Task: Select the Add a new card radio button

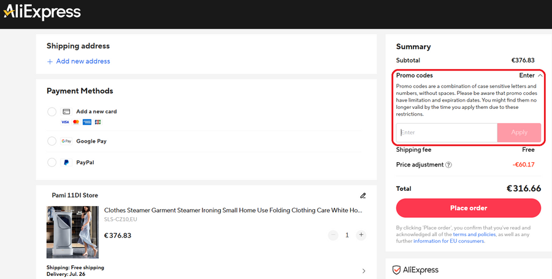Action: point(52,112)
